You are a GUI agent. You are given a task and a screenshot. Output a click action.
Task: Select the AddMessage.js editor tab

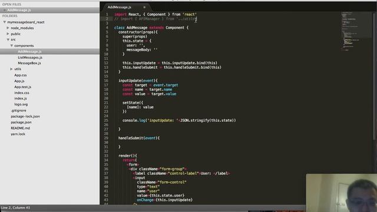pos(120,7)
